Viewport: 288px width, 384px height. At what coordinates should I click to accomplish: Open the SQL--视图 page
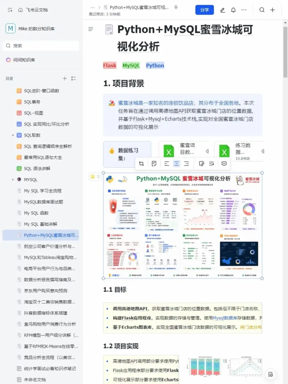click(x=33, y=113)
